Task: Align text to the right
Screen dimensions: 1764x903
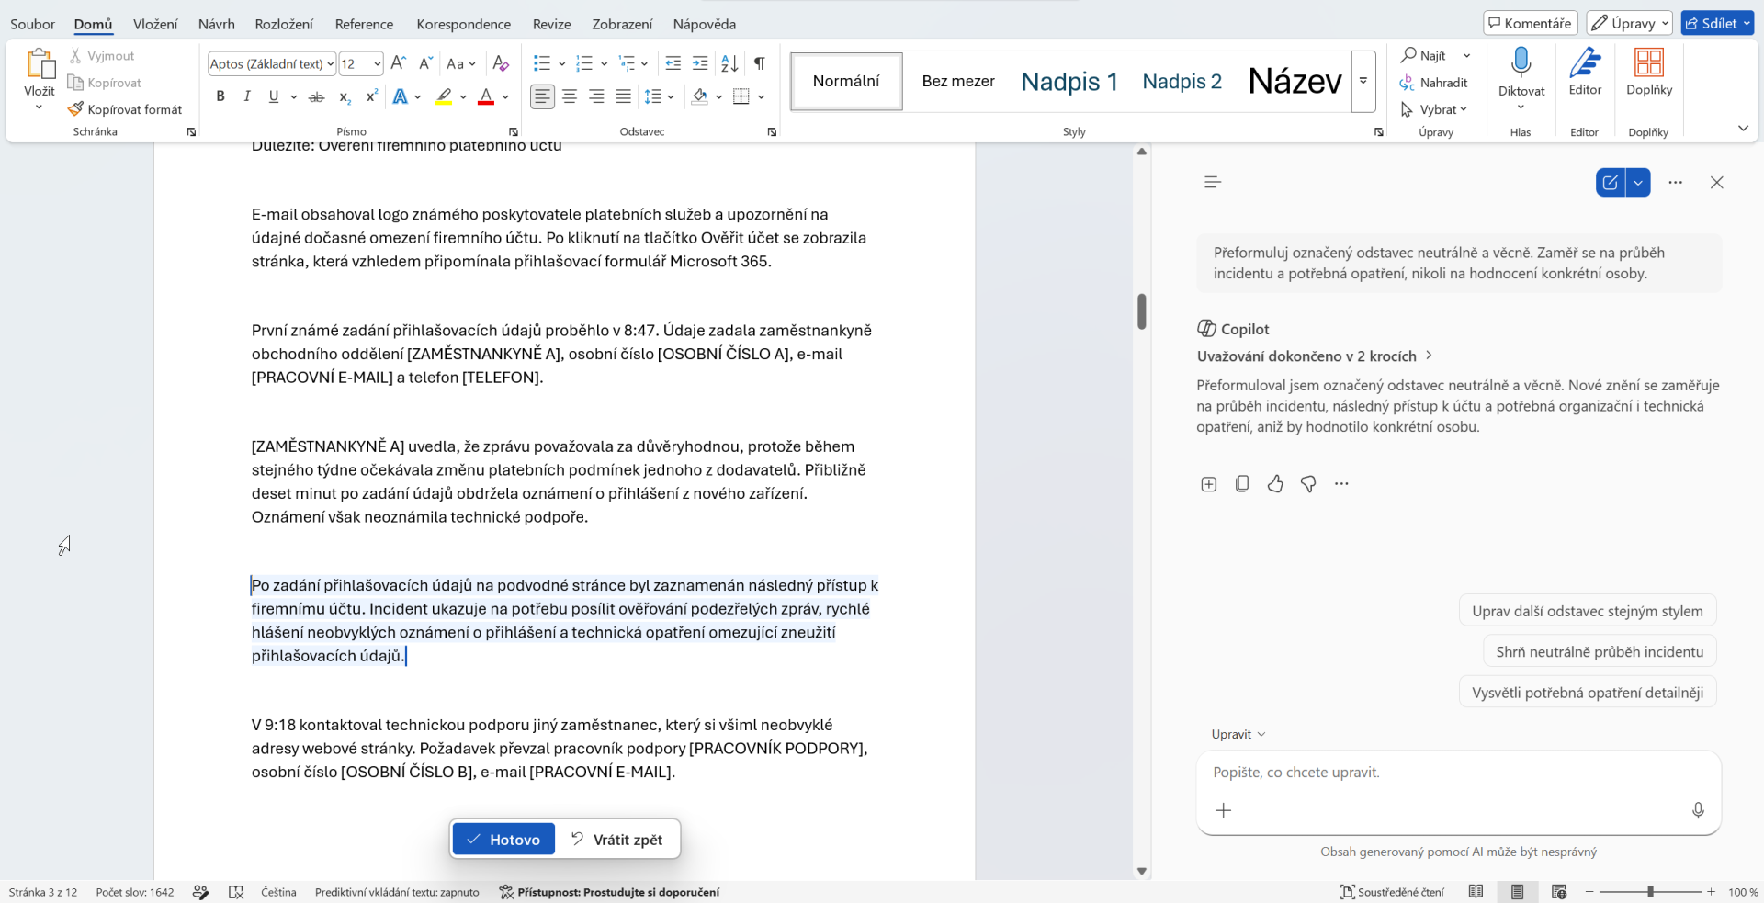Action: point(596,96)
